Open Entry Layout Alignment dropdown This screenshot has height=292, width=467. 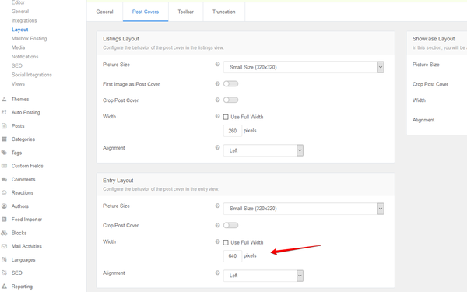pos(263,276)
